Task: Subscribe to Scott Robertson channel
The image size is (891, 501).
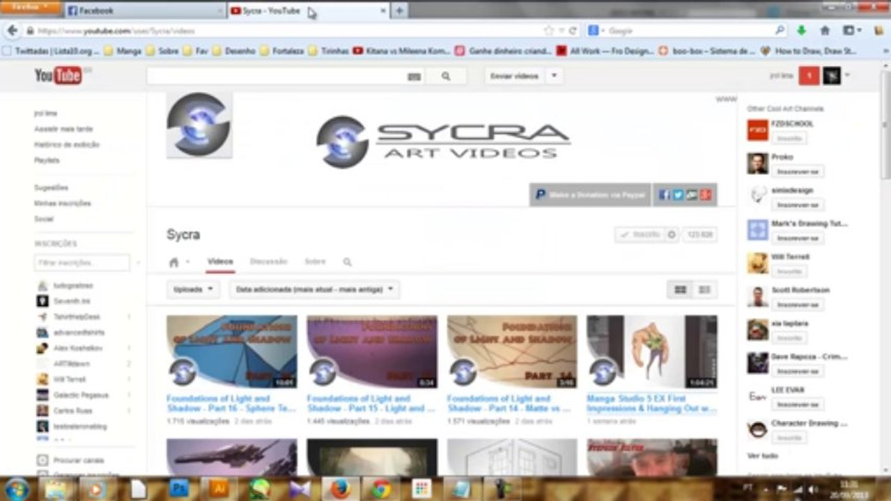Action: [797, 305]
